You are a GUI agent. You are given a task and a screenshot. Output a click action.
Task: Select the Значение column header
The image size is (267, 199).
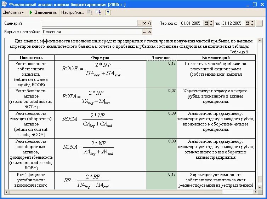(x=161, y=58)
